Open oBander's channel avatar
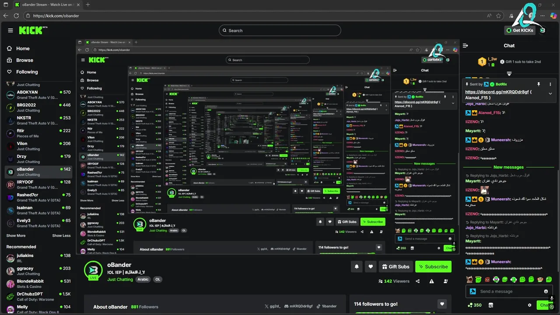The image size is (560, 315). 93,270
